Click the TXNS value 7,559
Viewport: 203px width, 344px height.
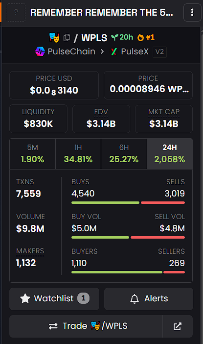pos(28,194)
